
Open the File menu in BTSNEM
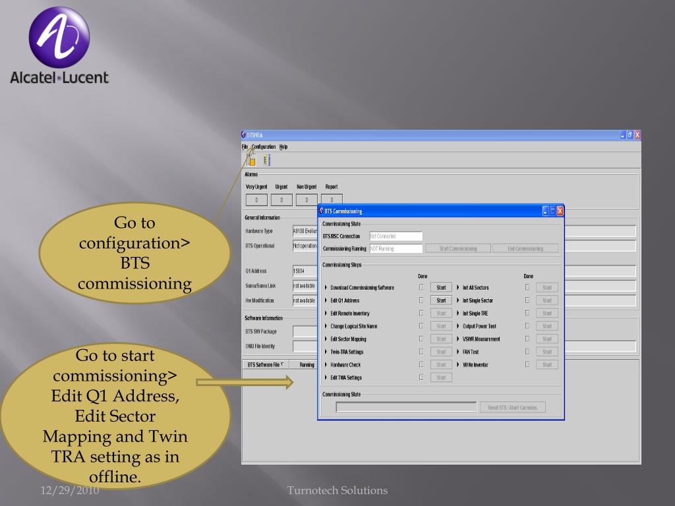coord(245,147)
